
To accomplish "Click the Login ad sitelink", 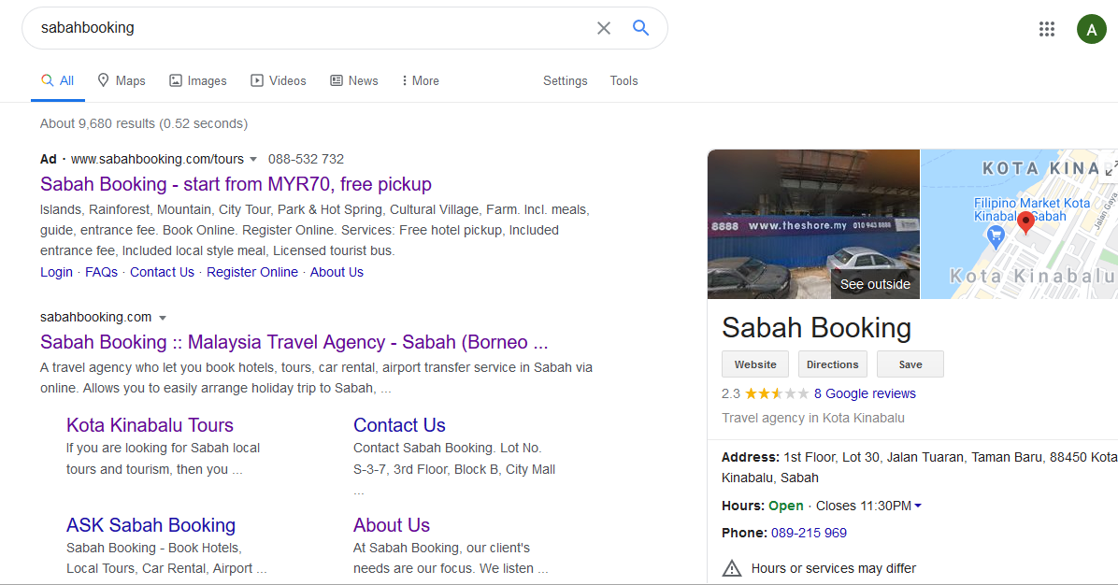I will (x=56, y=272).
